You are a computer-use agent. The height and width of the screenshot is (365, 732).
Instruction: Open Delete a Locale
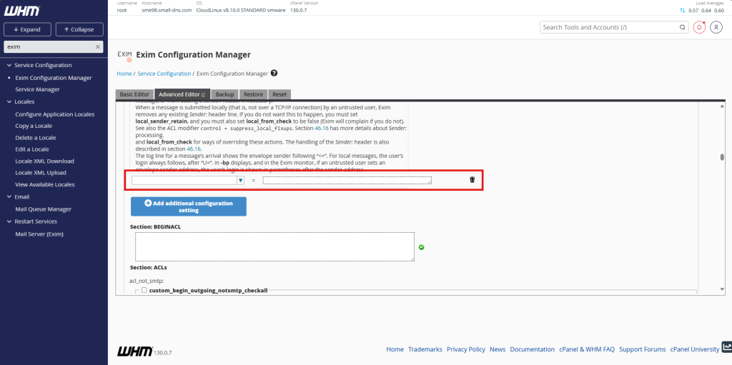click(36, 138)
